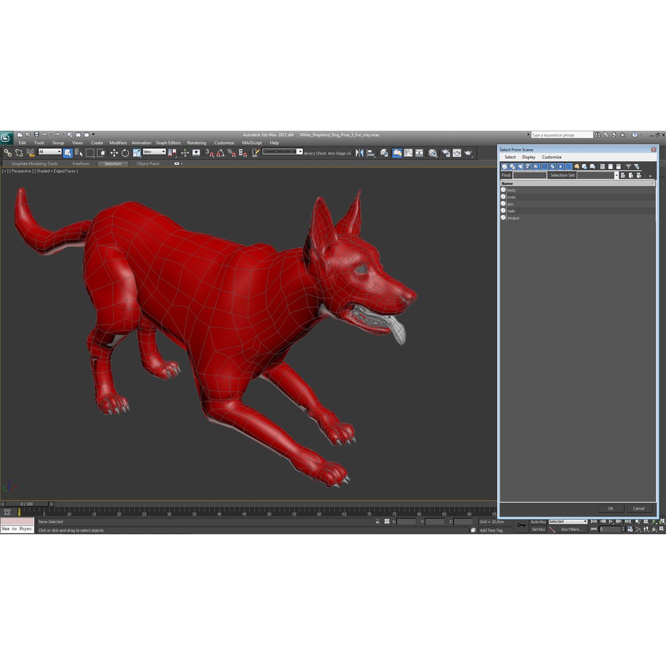
Task: Open Curve Editor icon in main toolbar
Action: coord(409,153)
